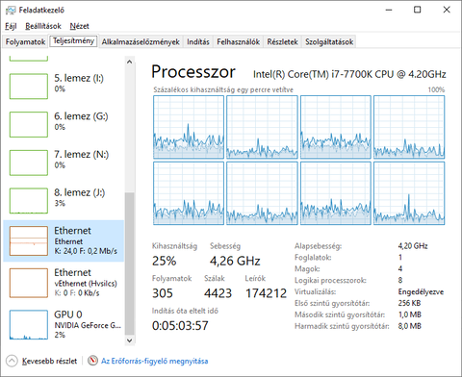Screen dimensions: 462x377
Task: Open the Beállítások menu
Action: pyautogui.click(x=43, y=26)
